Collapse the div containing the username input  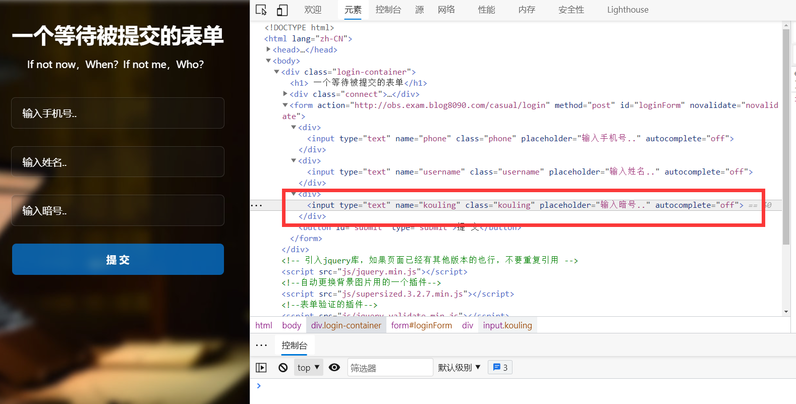click(294, 160)
